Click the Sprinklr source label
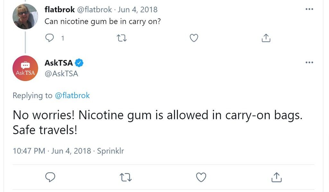This screenshot has width=329, height=192. pos(111,151)
